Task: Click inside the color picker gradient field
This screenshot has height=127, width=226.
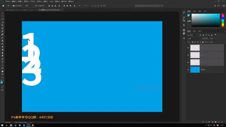Action: pos(206,20)
